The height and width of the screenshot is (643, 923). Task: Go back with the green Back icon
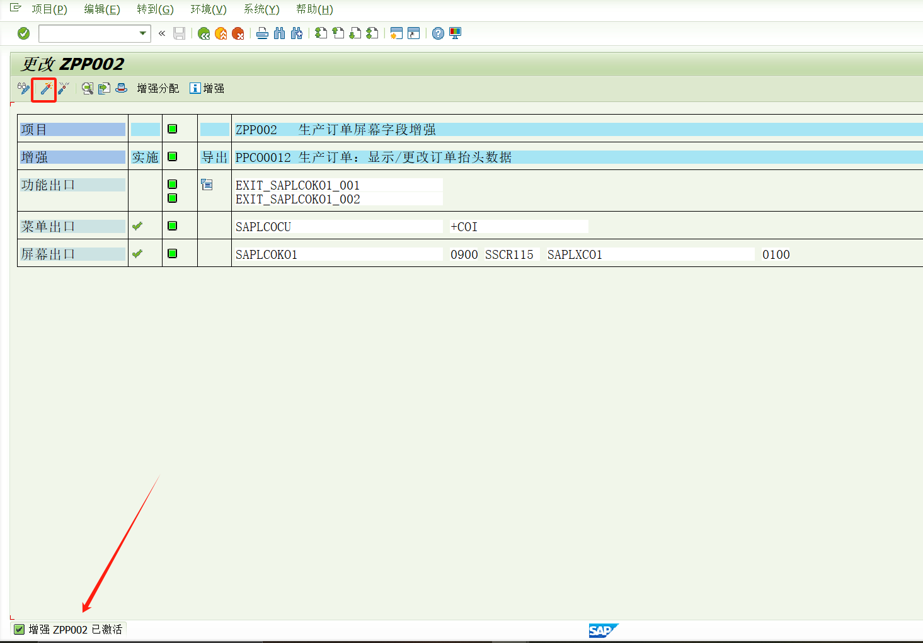point(204,33)
